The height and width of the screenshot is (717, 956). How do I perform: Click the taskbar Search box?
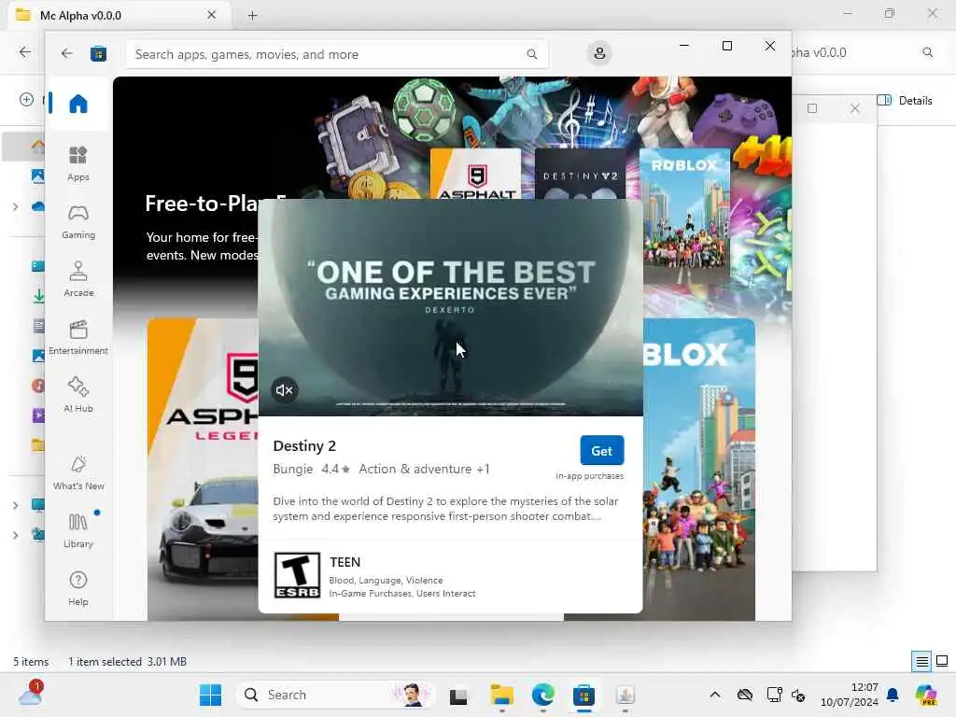[x=335, y=695]
